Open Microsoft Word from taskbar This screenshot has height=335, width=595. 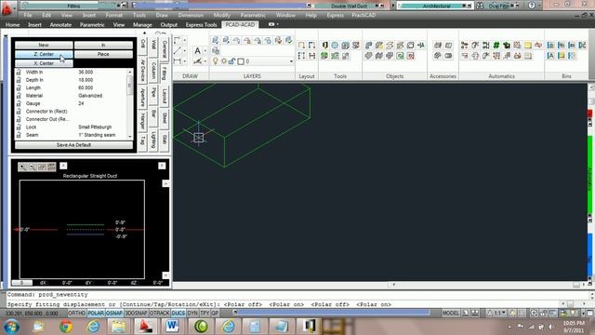(x=172, y=327)
